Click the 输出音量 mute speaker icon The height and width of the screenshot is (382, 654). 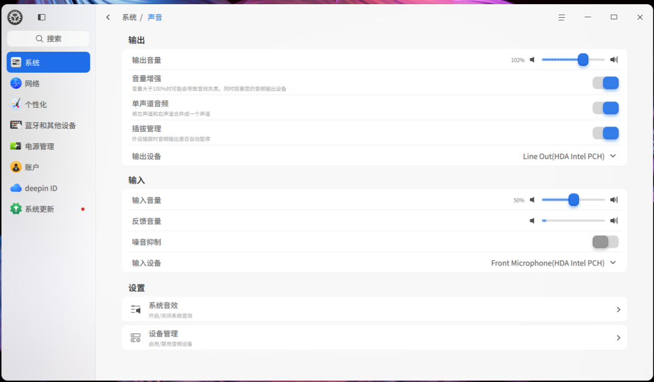coord(532,60)
